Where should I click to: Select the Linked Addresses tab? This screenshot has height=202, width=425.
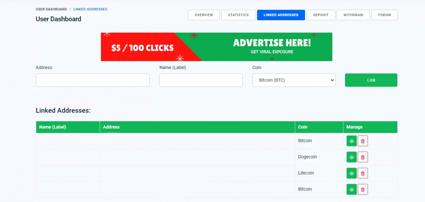281,15
